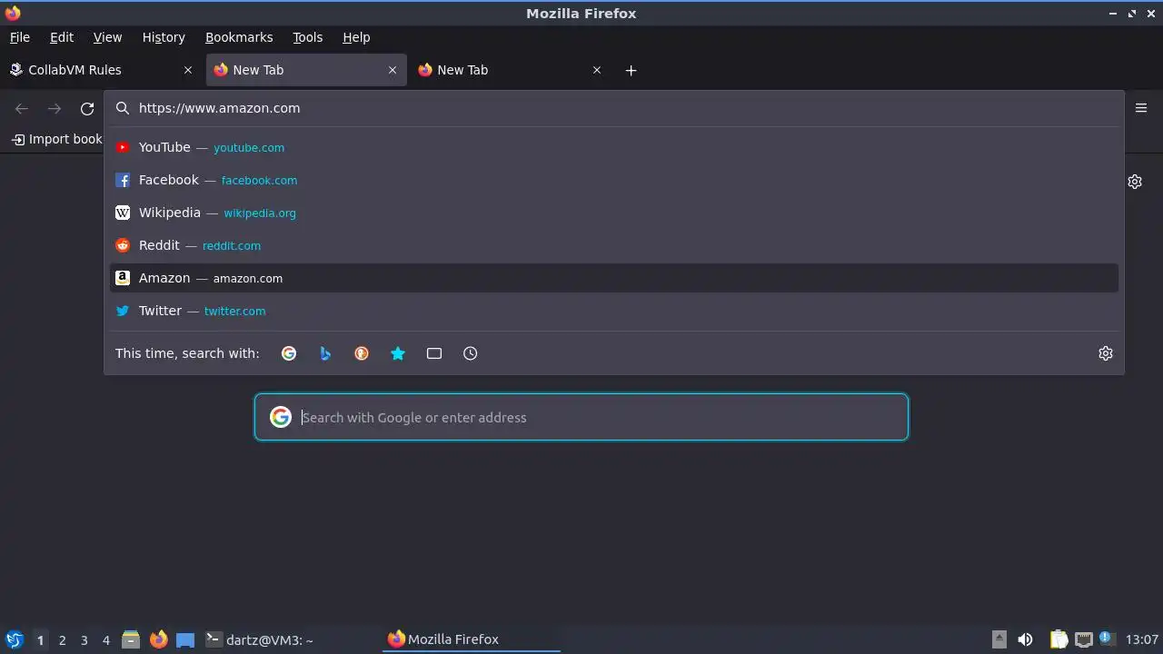Open the clipboard manager tray icon
The image size is (1163, 654).
click(1059, 639)
